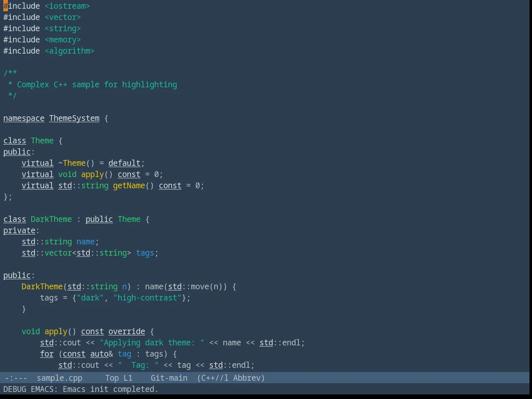532x399 pixels.
Task: Click the 'name' member variable declaration
Action: pyautogui.click(x=86, y=241)
